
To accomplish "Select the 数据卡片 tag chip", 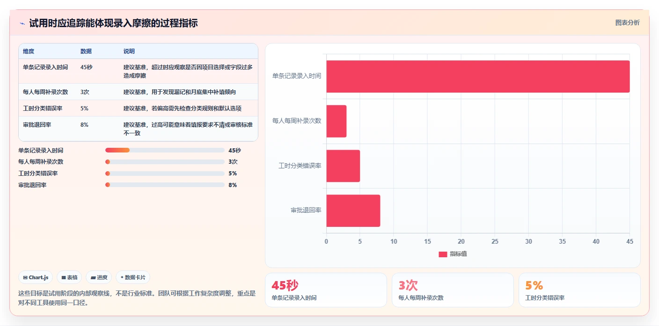I will (133, 277).
